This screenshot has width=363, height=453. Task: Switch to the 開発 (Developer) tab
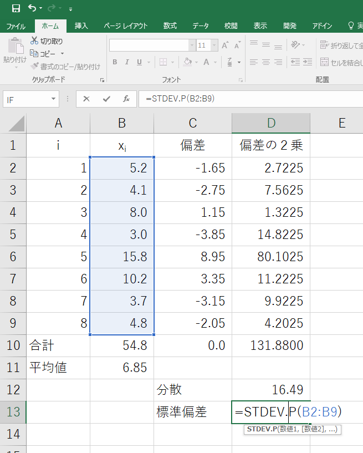pyautogui.click(x=290, y=26)
